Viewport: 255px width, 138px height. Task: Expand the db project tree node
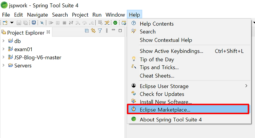coord(3,41)
